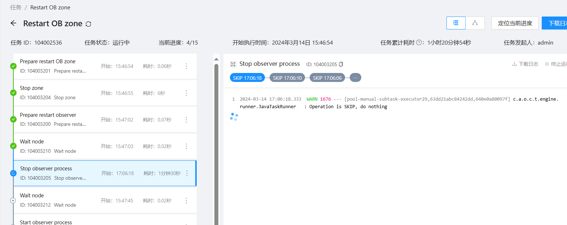Show help tooltip for 任务累计耗时
The image size is (567, 225).
(x=419, y=42)
